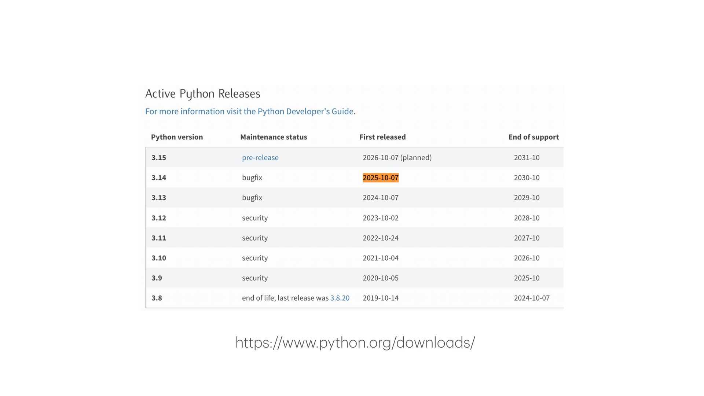The height and width of the screenshot is (396, 704).
Task: Click the highlighted 2025-10-07 date
Action: (x=380, y=178)
